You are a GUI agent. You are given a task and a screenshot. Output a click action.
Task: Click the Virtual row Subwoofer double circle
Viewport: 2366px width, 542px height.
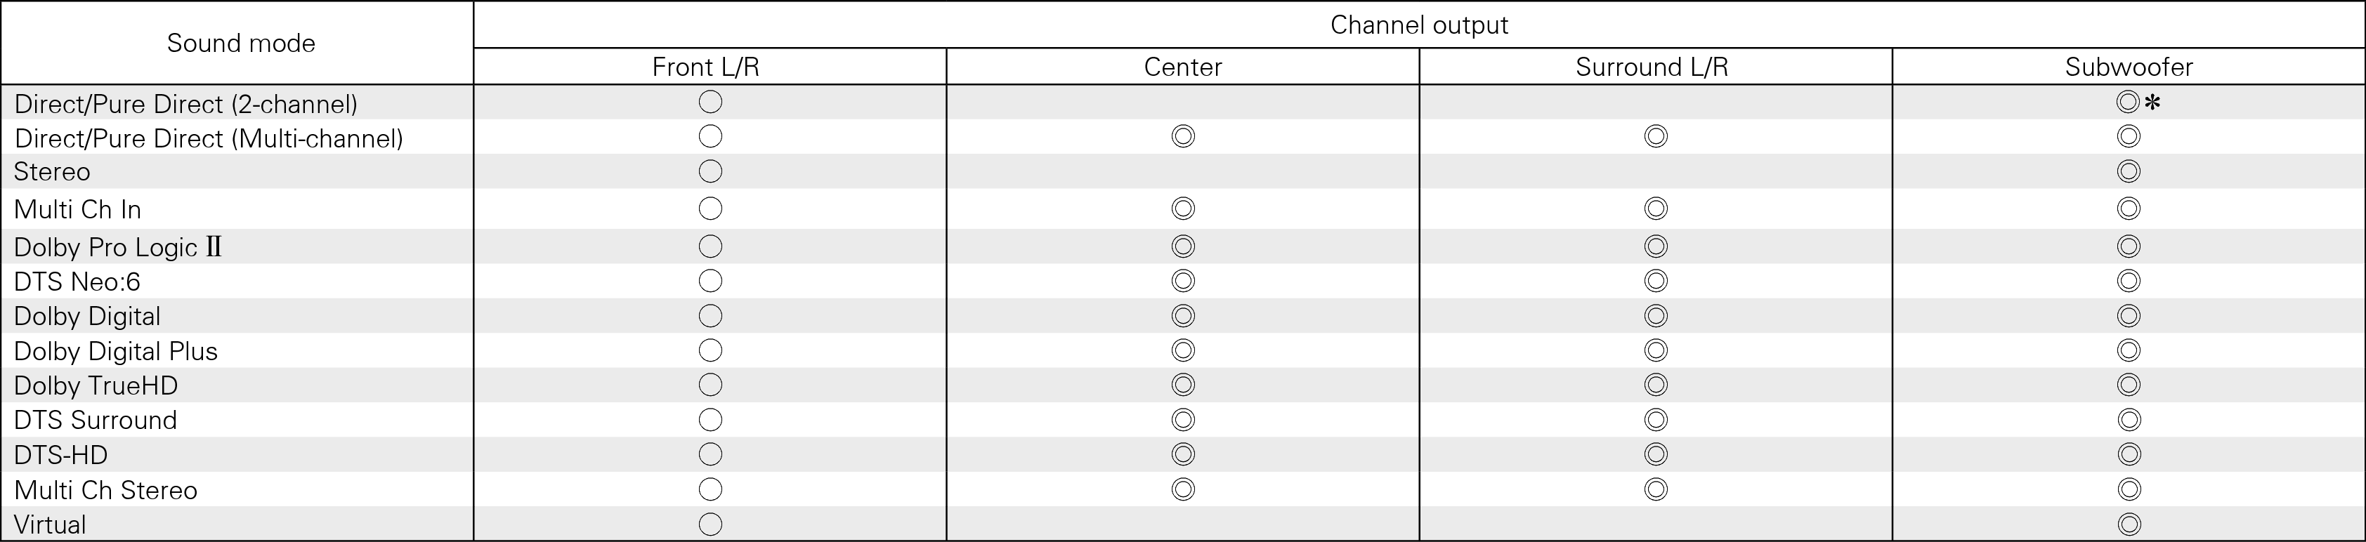click(2128, 524)
